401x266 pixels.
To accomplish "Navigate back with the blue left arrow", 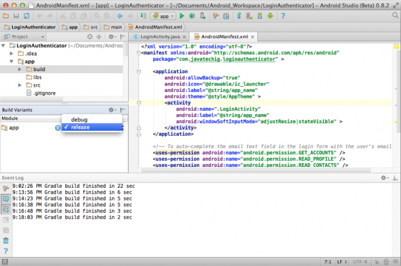I will click(120, 16).
